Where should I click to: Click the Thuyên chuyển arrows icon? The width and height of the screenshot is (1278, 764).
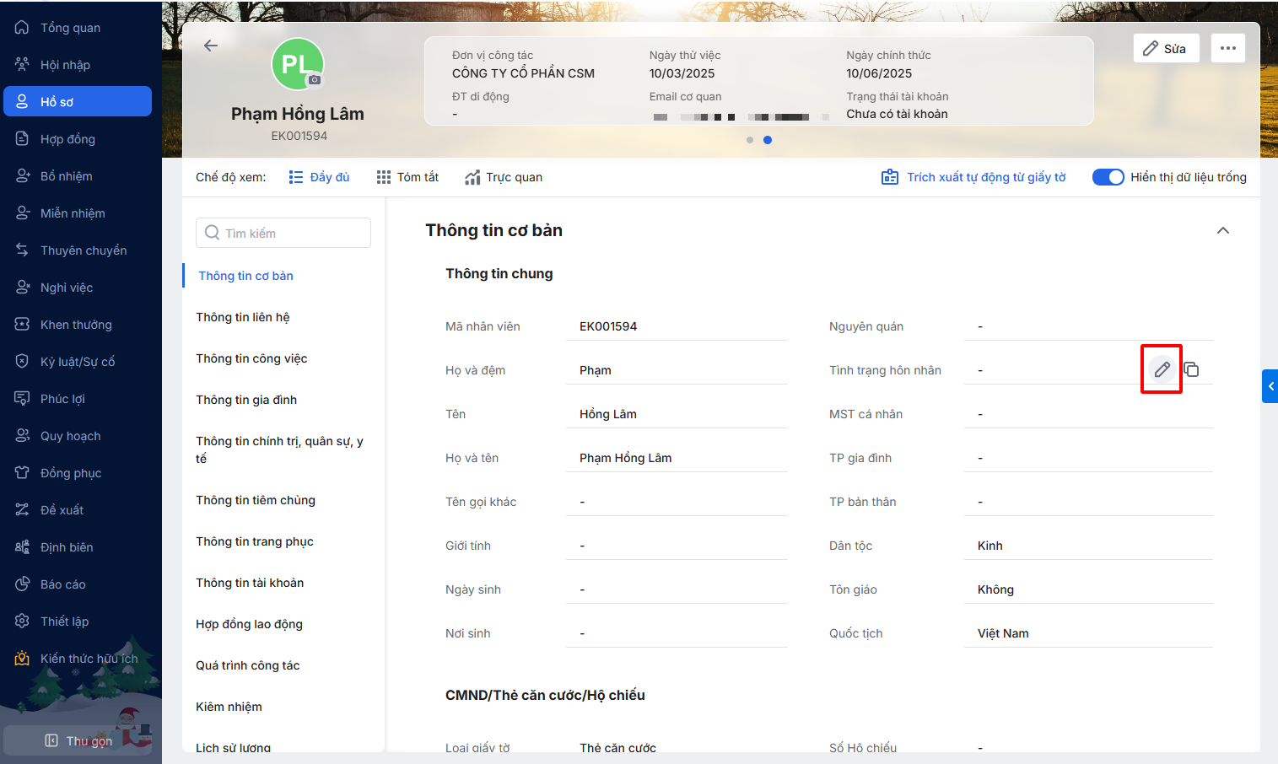pyautogui.click(x=22, y=250)
